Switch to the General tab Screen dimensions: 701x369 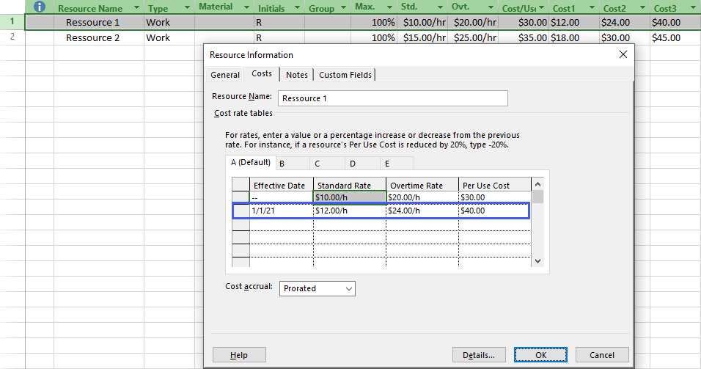click(x=225, y=75)
